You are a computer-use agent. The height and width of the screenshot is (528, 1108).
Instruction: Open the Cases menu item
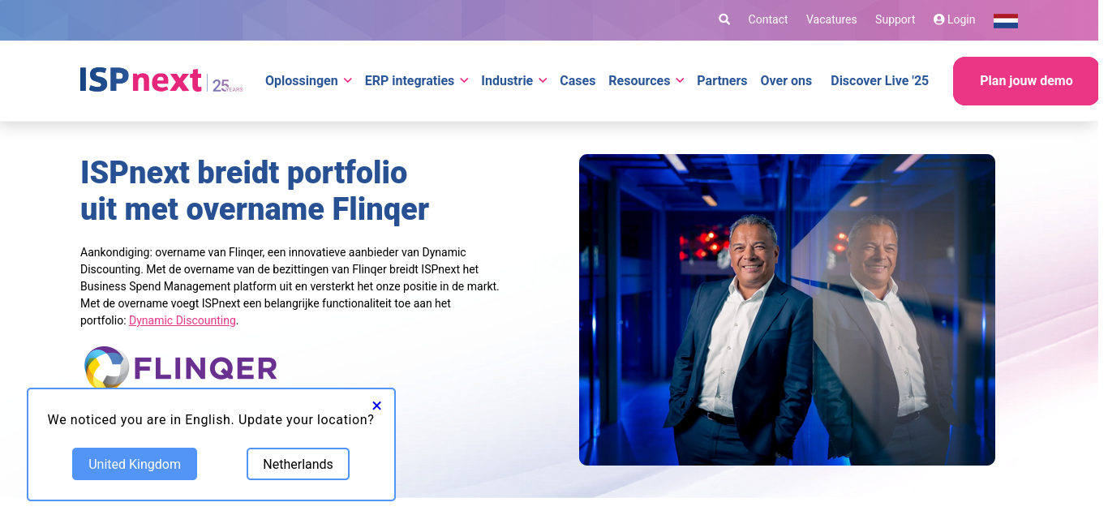pyautogui.click(x=578, y=81)
